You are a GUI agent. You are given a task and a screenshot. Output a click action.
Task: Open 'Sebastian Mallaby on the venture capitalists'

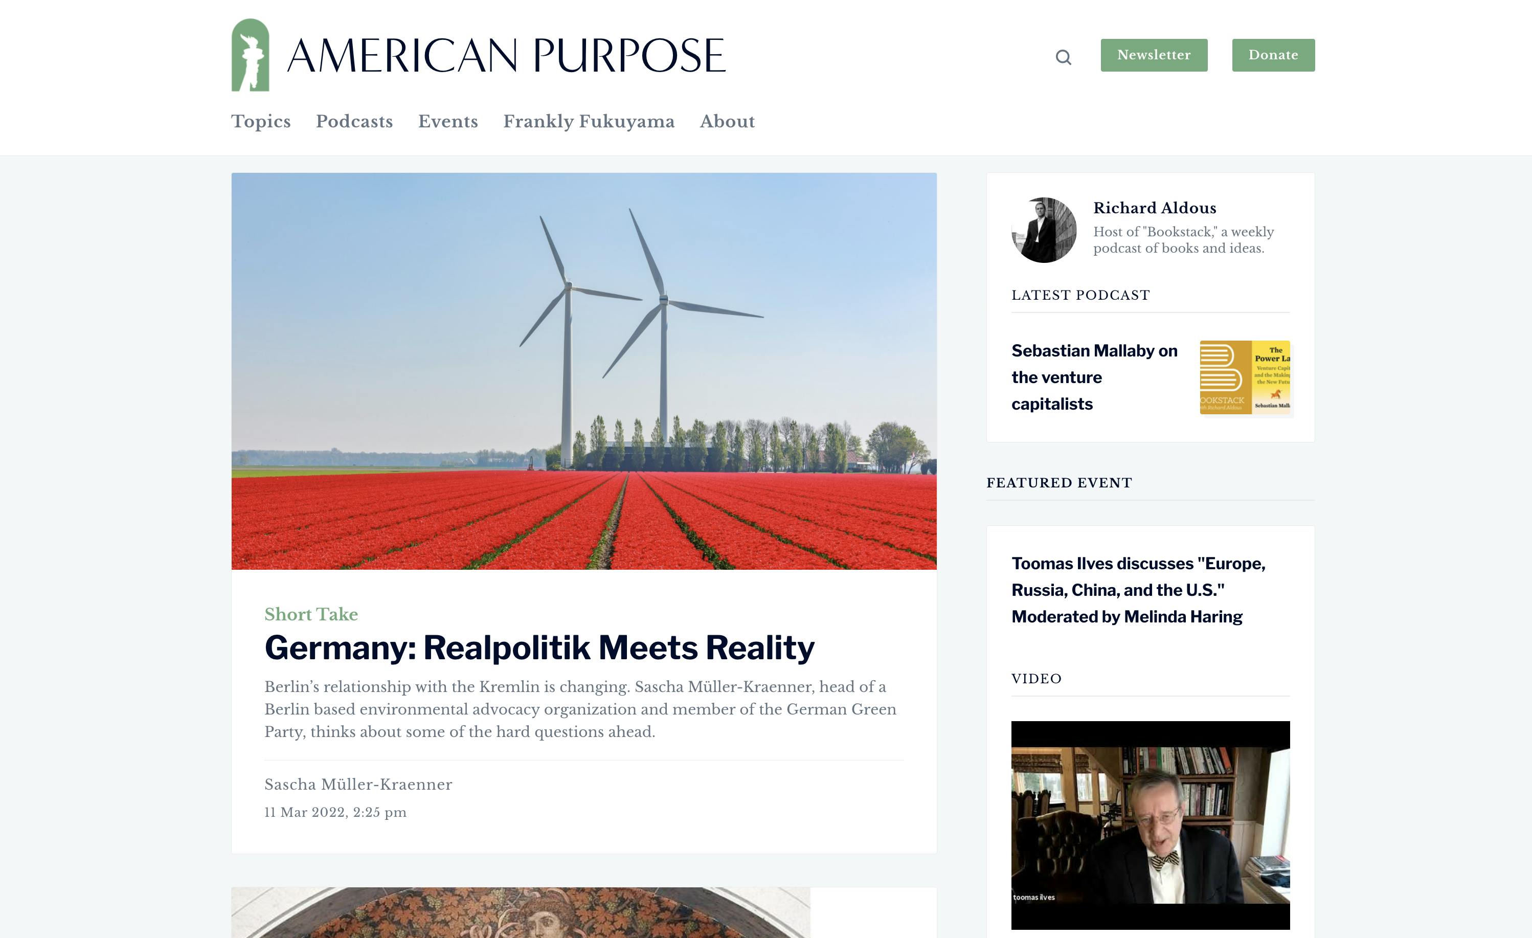click(1094, 377)
